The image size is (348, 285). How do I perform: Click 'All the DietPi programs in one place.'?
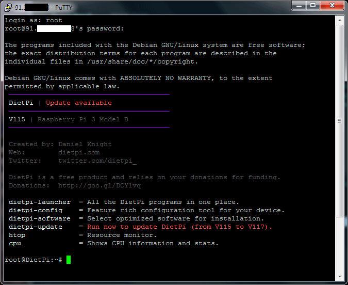(x=163, y=202)
